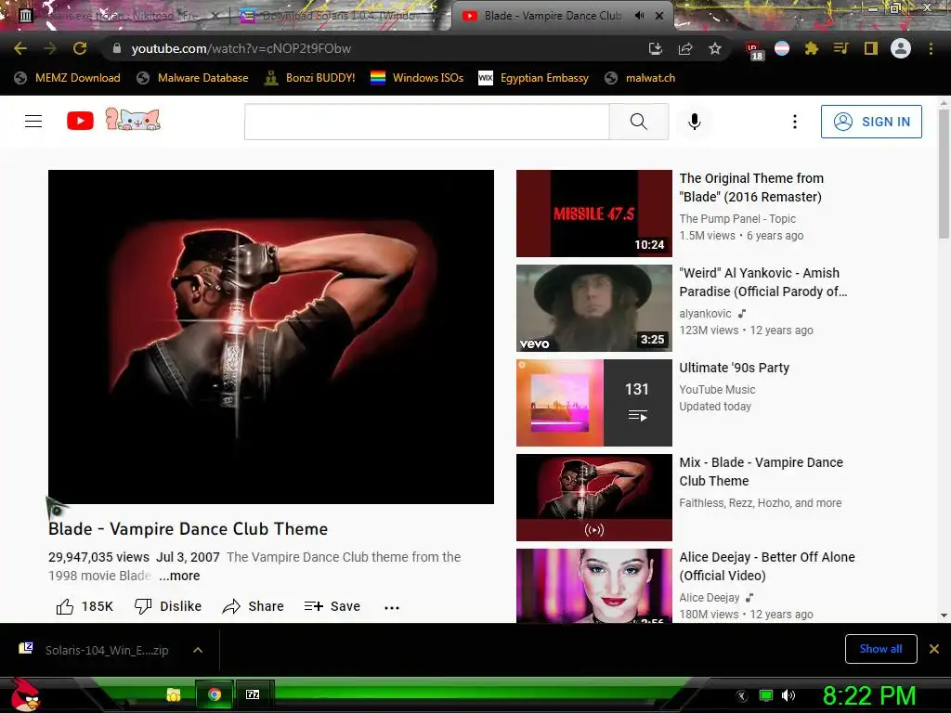The image size is (951, 713).
Task: Bookmark this page with the star icon
Action: point(715,48)
